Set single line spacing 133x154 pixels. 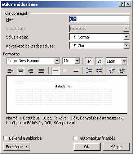[x=56, y=71]
